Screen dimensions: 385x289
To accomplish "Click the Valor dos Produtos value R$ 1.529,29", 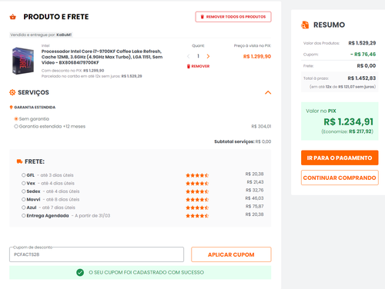I will [362, 43].
